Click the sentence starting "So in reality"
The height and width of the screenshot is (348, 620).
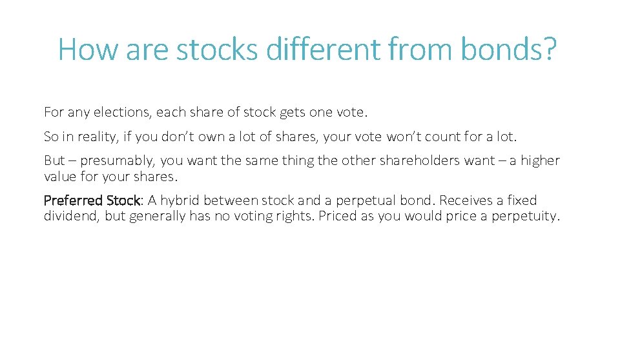point(281,137)
